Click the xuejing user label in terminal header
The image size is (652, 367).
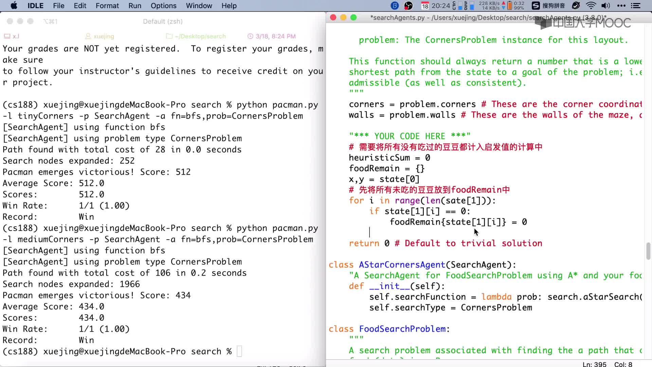[99, 36]
